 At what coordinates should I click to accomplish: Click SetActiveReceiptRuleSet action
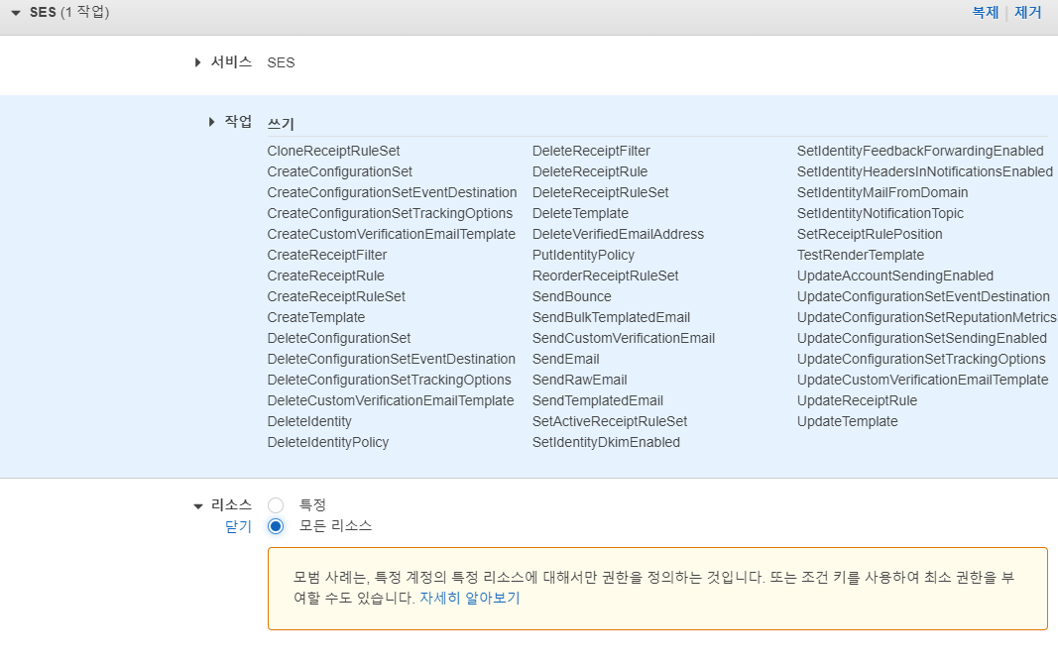point(610,423)
